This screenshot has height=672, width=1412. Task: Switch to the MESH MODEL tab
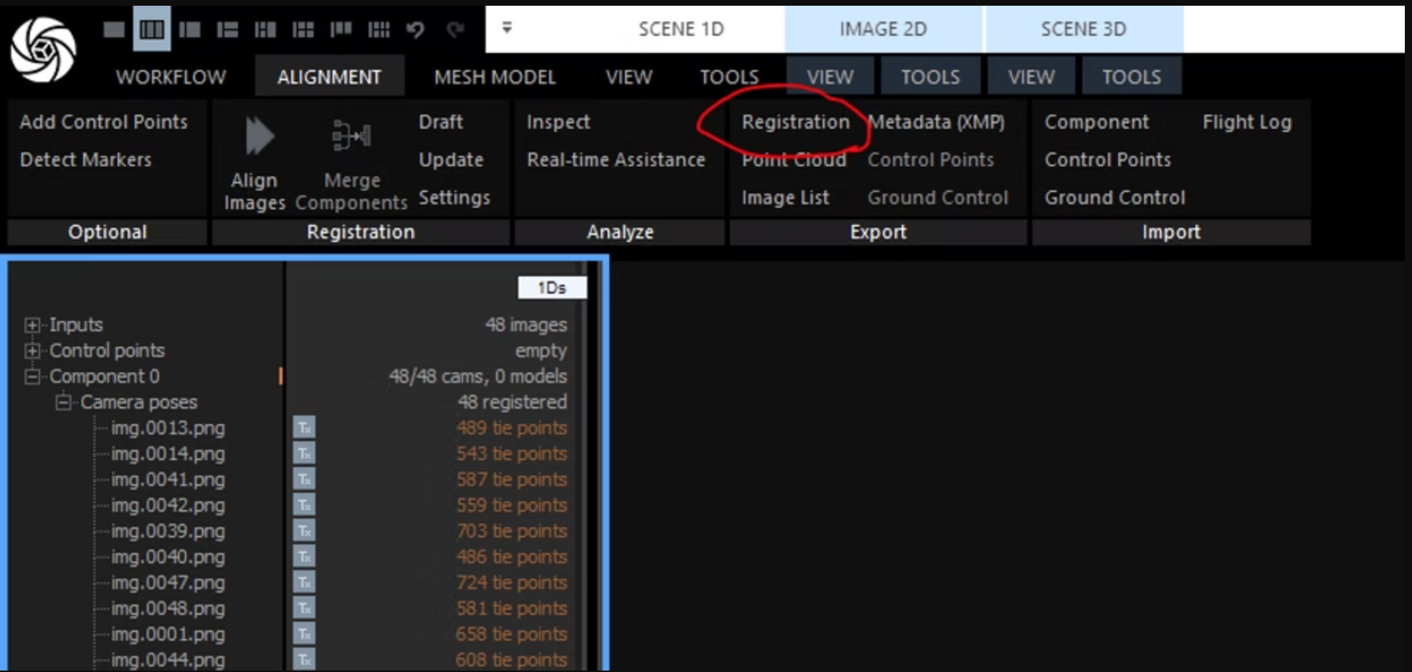click(x=495, y=77)
